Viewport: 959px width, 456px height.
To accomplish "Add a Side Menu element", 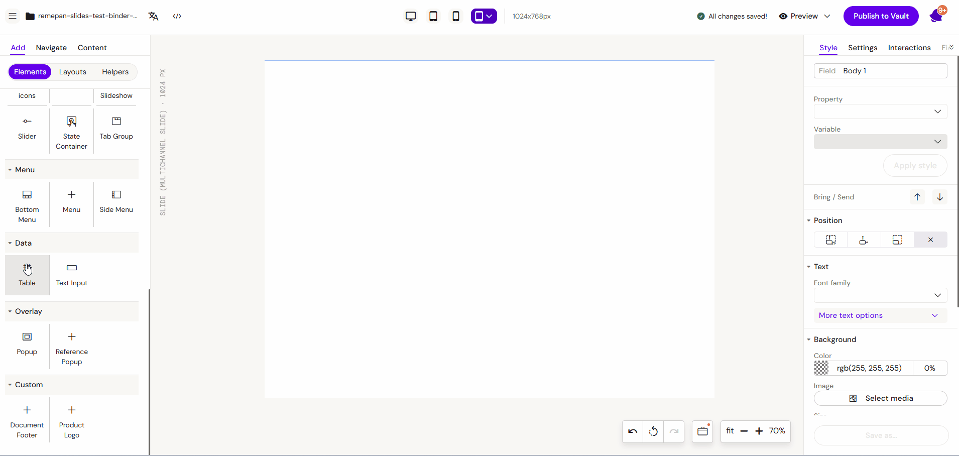I will point(116,202).
